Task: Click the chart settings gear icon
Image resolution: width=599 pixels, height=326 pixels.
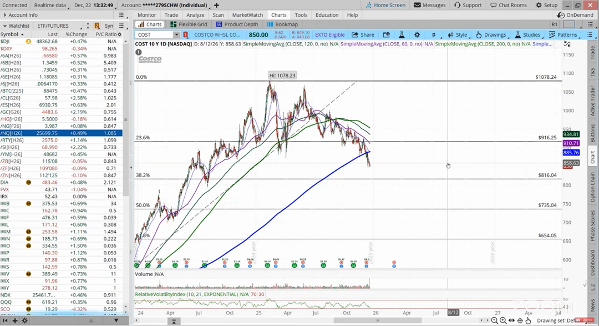Action: click(x=417, y=34)
